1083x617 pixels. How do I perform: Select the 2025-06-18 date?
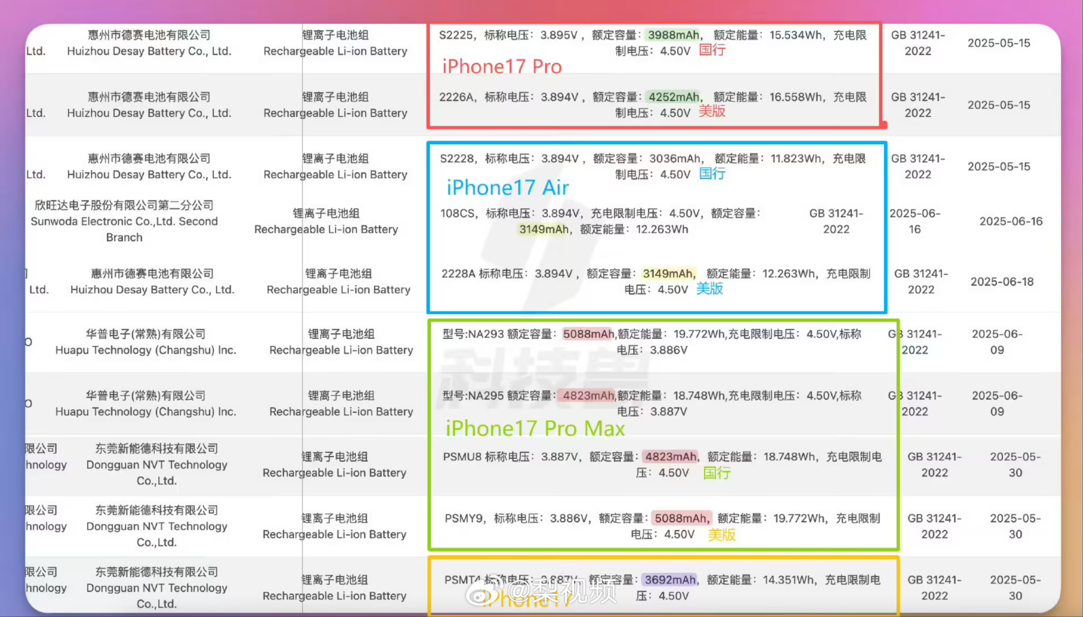1002,282
